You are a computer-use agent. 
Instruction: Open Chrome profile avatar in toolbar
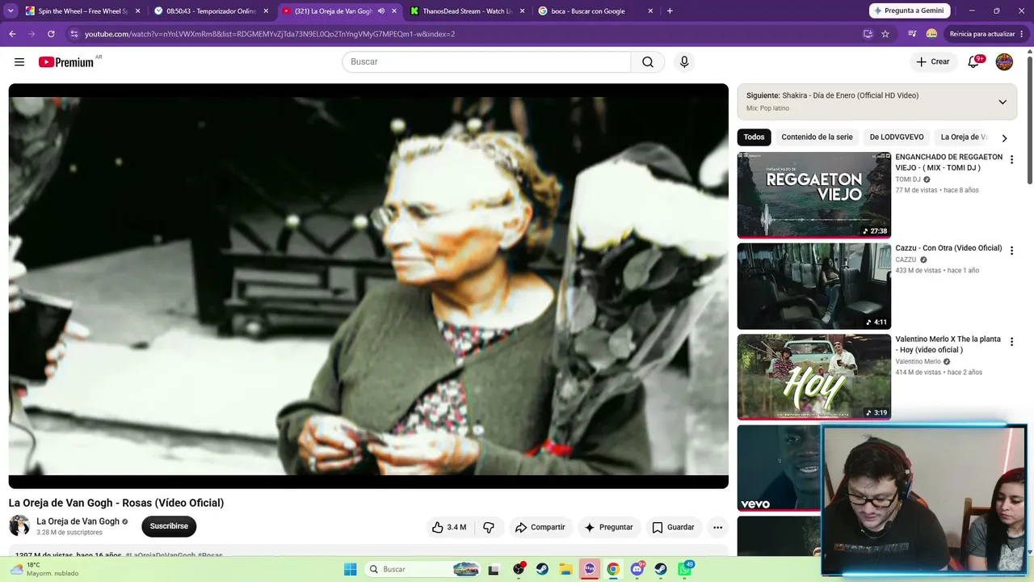pos(931,34)
